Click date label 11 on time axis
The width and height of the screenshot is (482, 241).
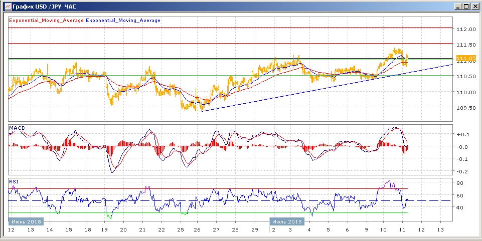pyautogui.click(x=402, y=229)
